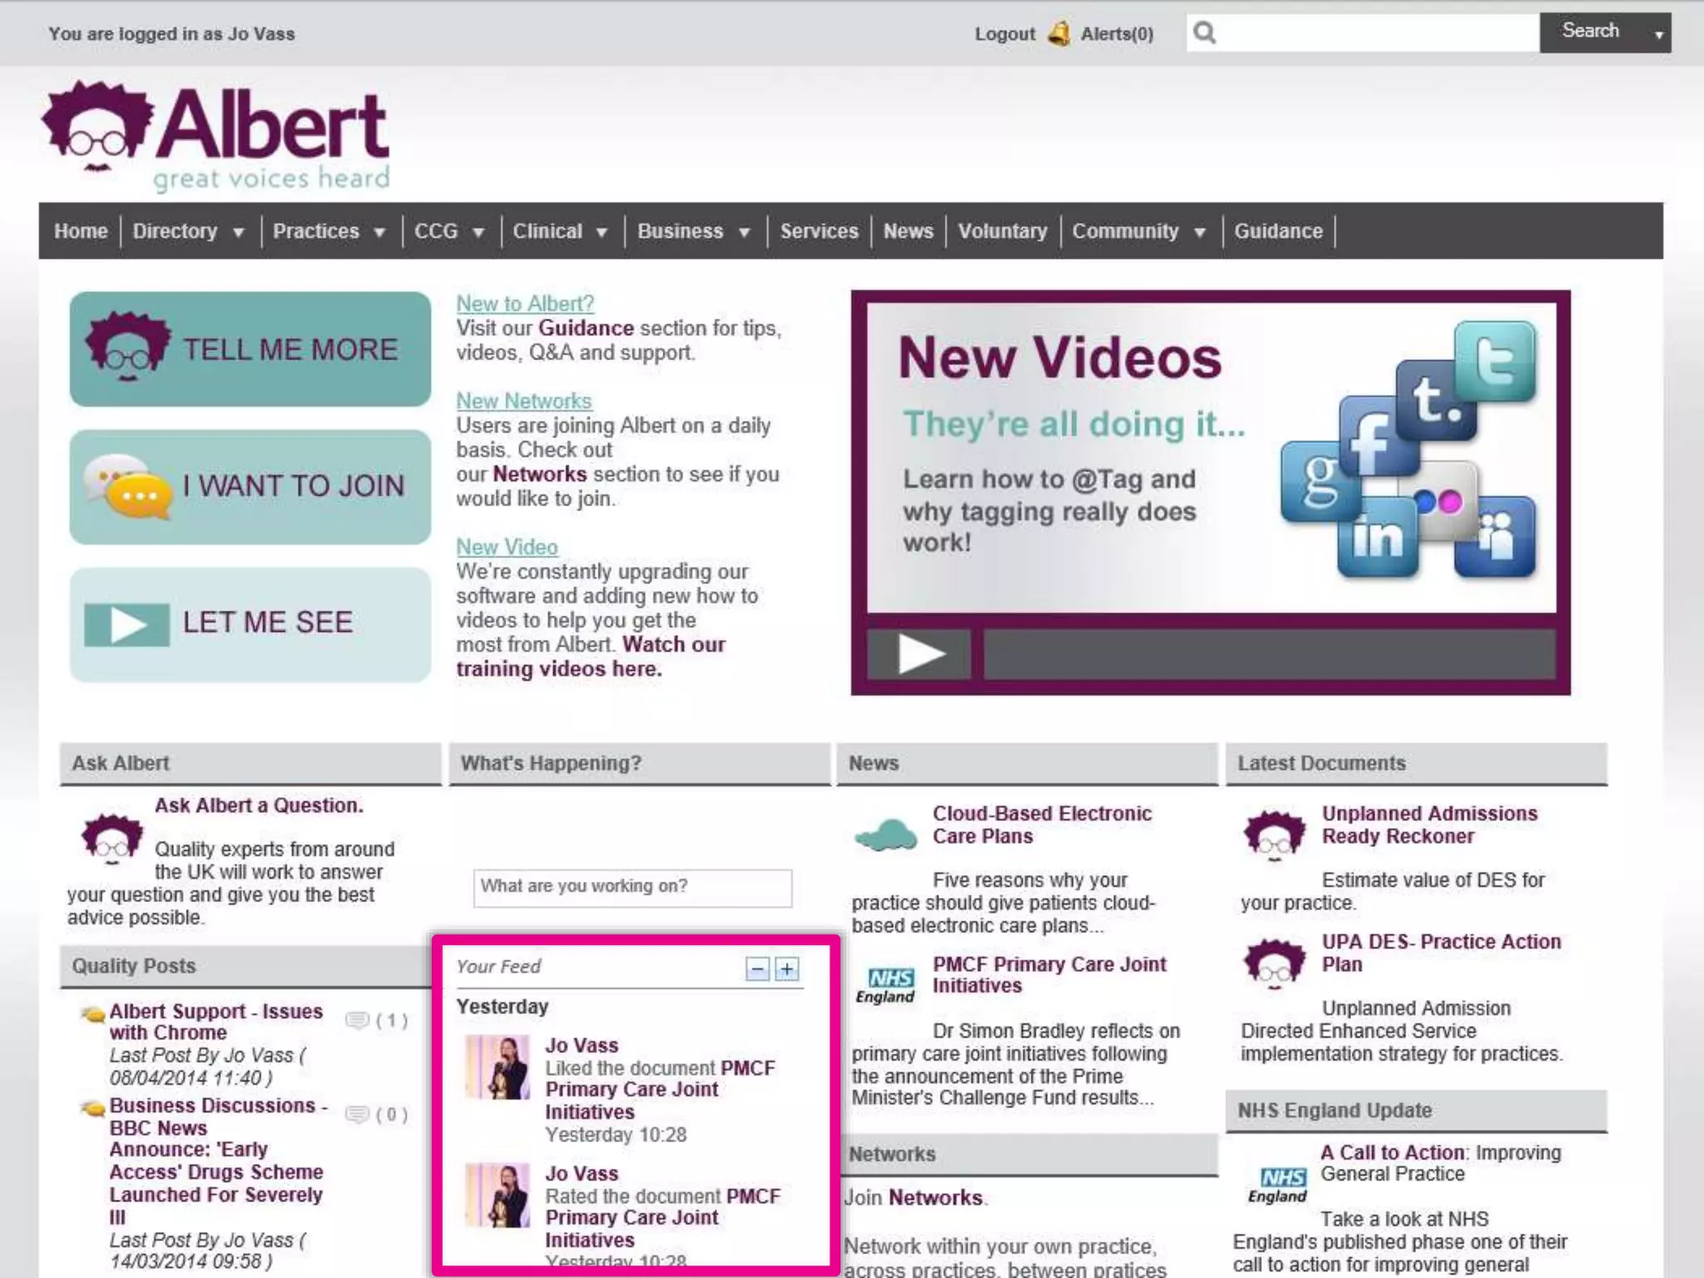1704x1278 pixels.
Task: Expand the Community menu dropdown
Action: [x=1199, y=232]
